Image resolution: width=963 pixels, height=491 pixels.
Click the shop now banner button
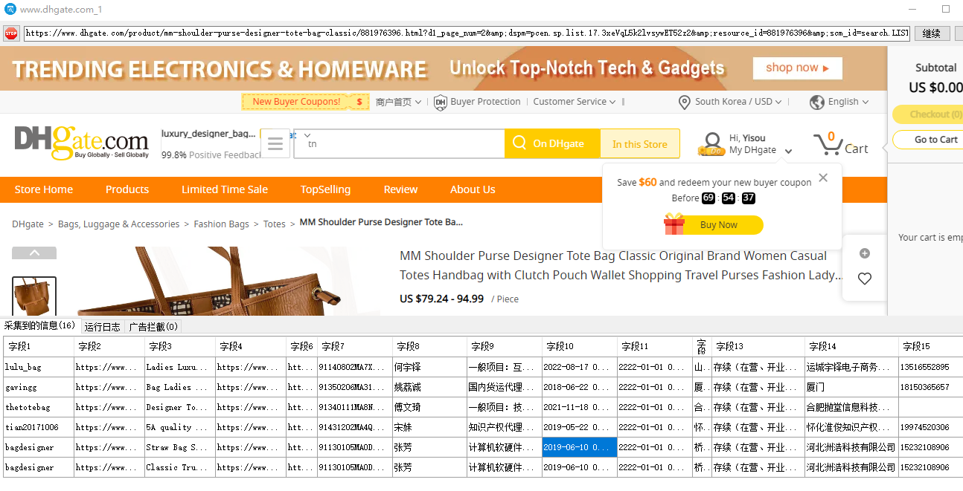click(x=797, y=68)
